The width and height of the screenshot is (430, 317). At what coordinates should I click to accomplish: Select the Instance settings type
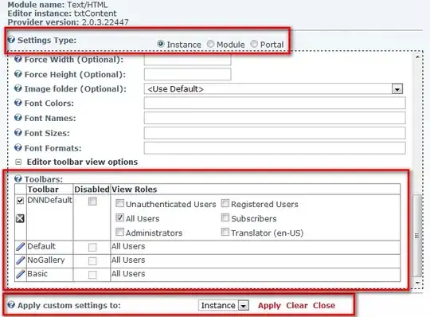point(161,44)
